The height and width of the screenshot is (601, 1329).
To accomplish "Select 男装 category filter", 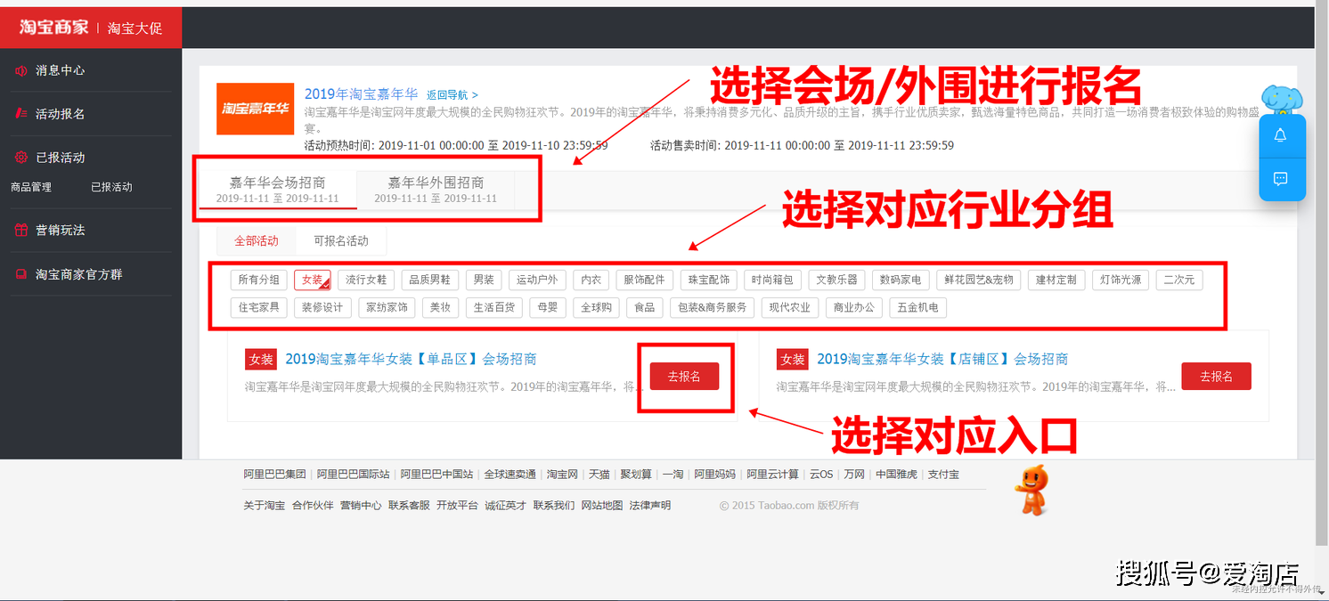I will [x=484, y=280].
